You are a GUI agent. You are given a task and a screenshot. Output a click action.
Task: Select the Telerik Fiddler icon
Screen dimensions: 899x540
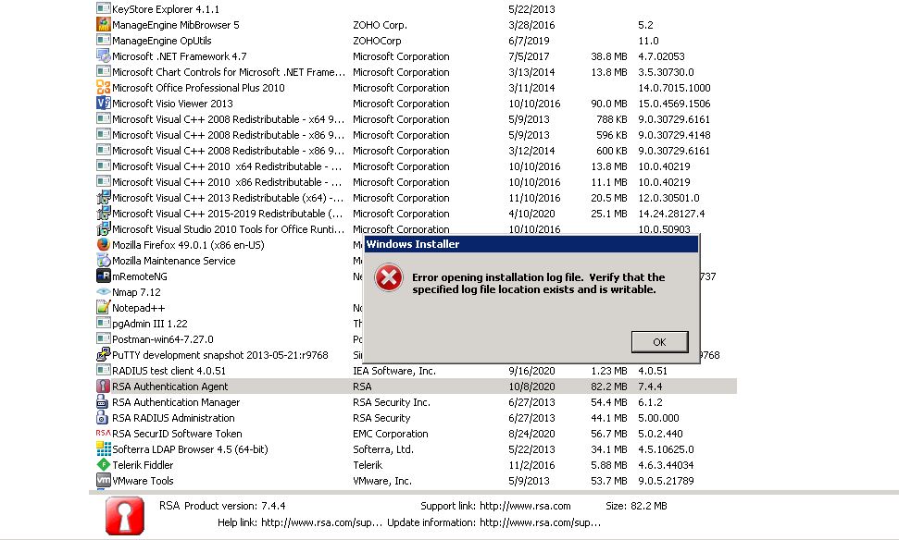point(104,465)
